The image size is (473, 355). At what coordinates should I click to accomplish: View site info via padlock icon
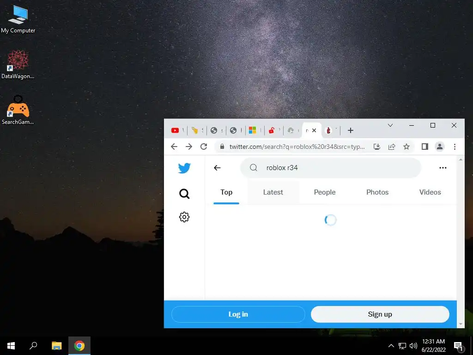(x=222, y=147)
